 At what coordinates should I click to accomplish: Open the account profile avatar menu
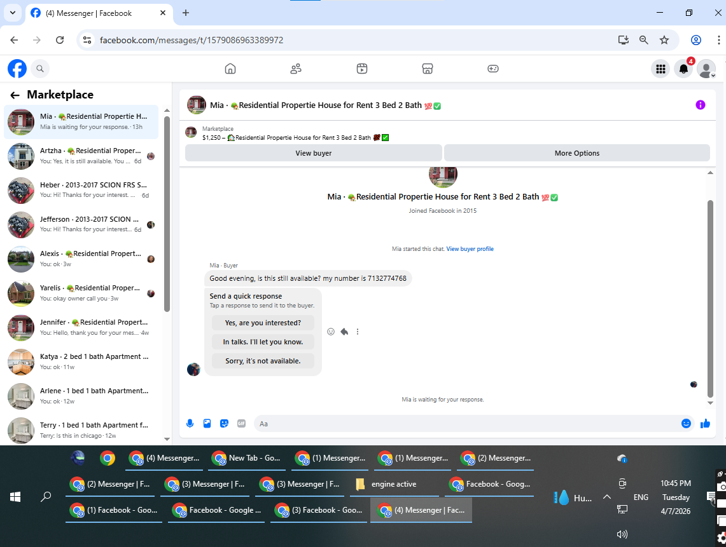[706, 69]
